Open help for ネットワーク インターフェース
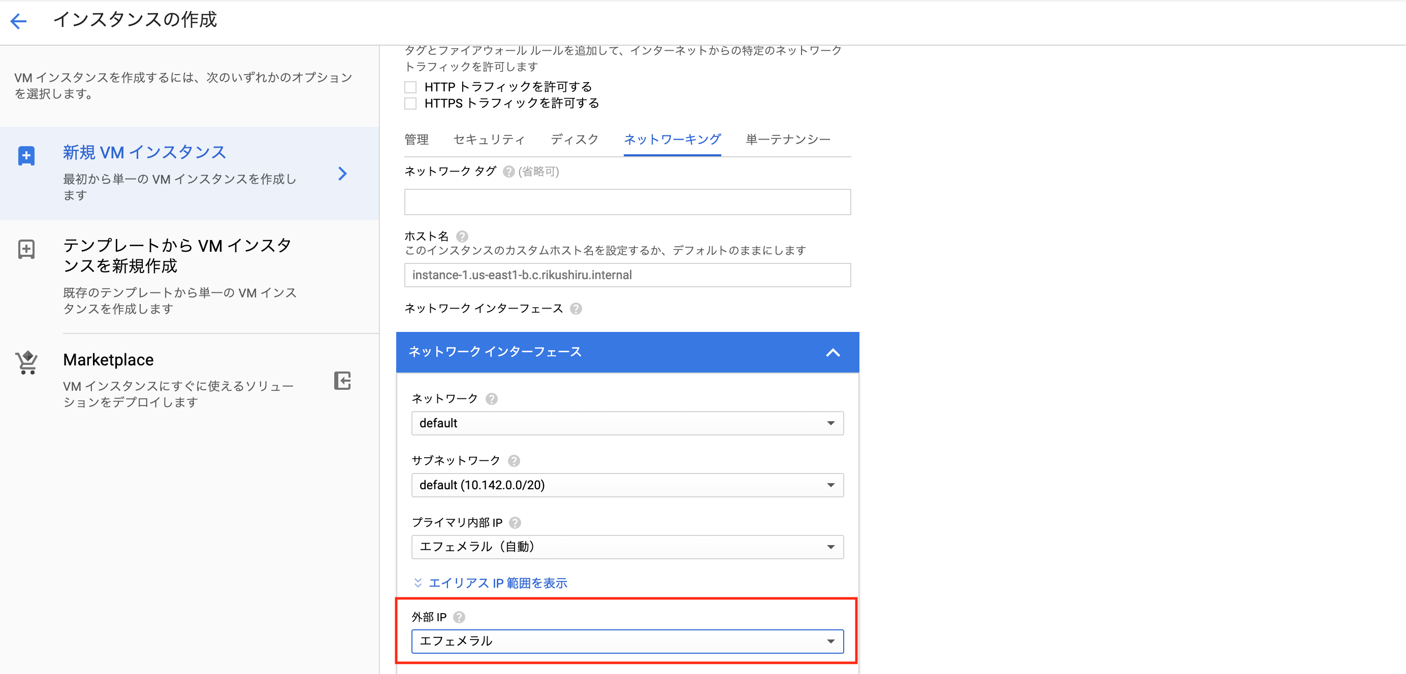 576,308
